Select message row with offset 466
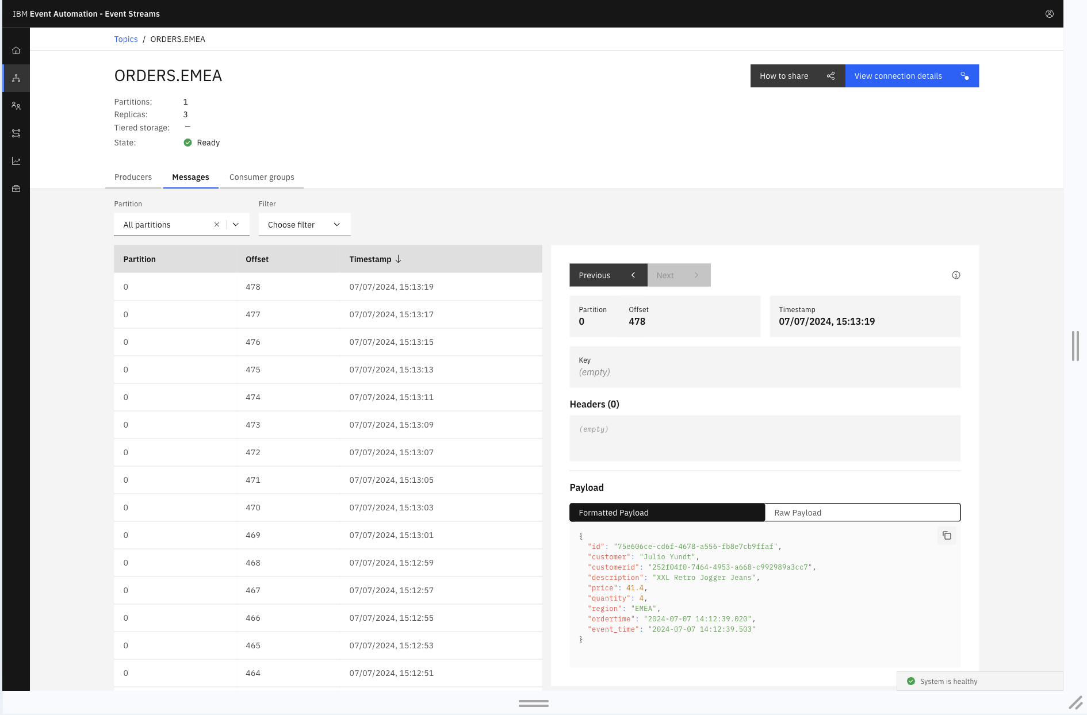1087x715 pixels. [x=328, y=618]
